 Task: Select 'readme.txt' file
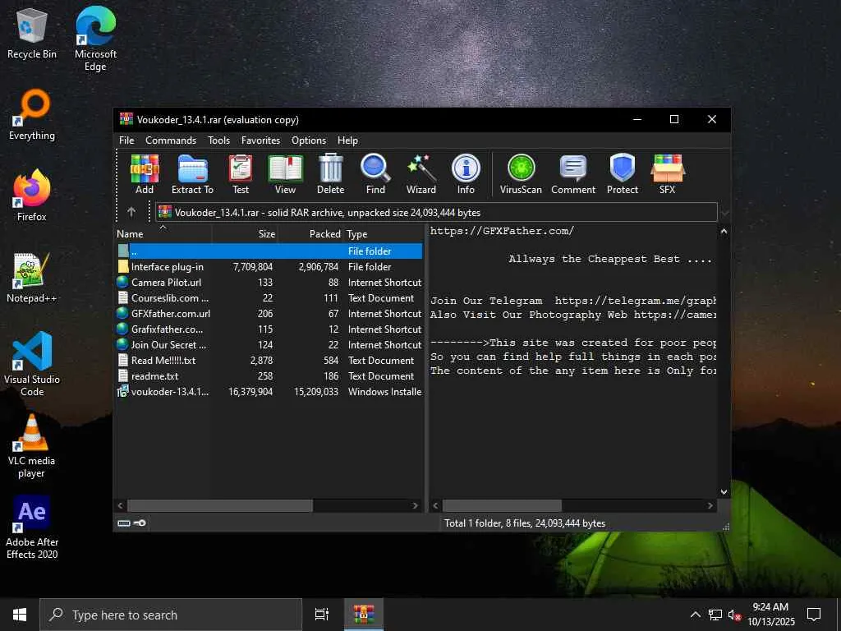(x=269, y=375)
